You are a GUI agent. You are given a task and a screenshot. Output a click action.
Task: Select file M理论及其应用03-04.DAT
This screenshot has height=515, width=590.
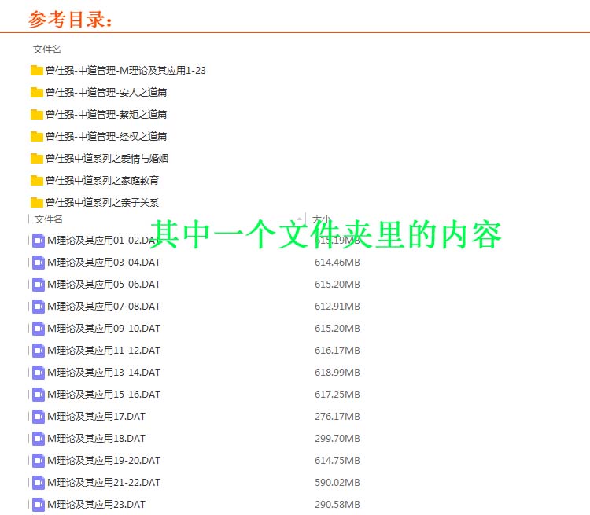[104, 263]
